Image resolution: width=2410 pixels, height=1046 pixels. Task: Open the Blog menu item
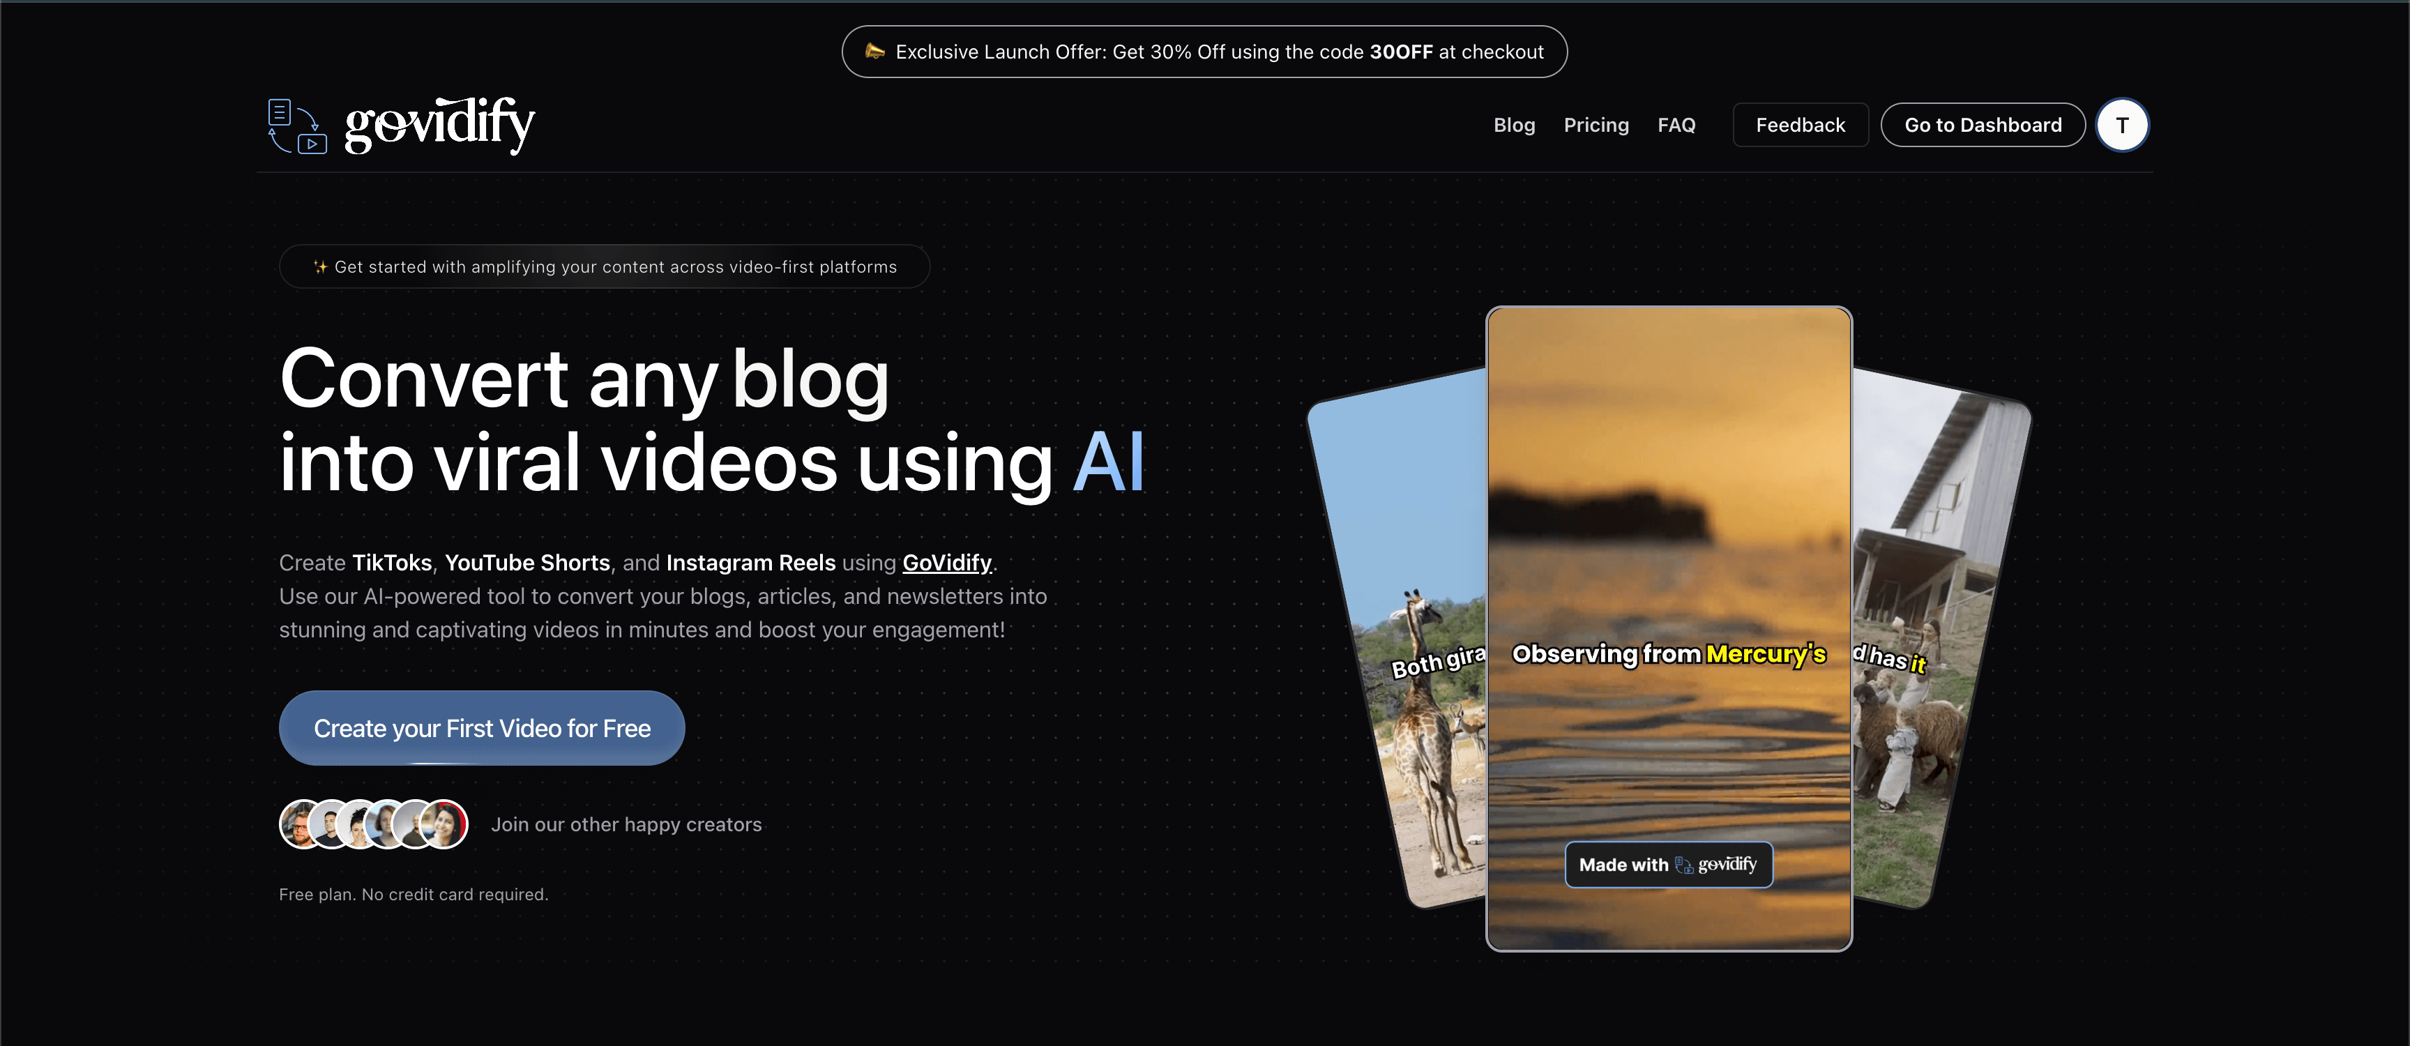point(1514,124)
